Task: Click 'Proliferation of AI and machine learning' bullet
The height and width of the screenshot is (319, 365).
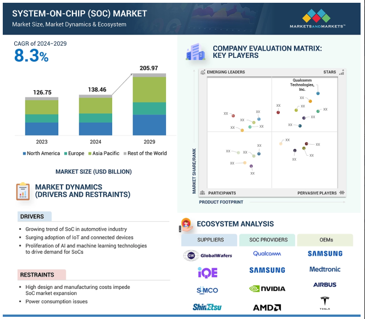Action: coord(86,249)
